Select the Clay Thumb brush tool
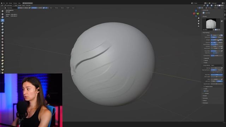 click(2, 24)
